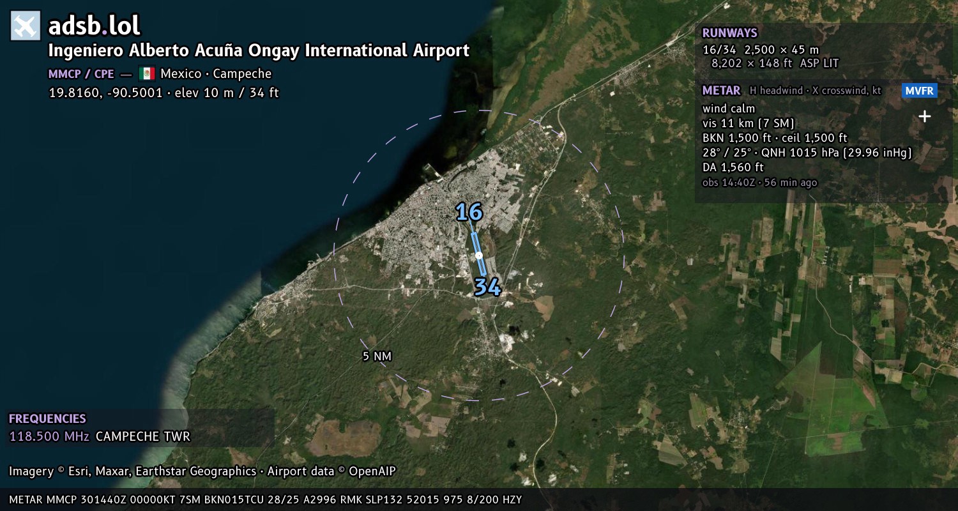Click the FREQUENCIES panel heading
Viewport: 958px width, 511px height.
coord(47,419)
